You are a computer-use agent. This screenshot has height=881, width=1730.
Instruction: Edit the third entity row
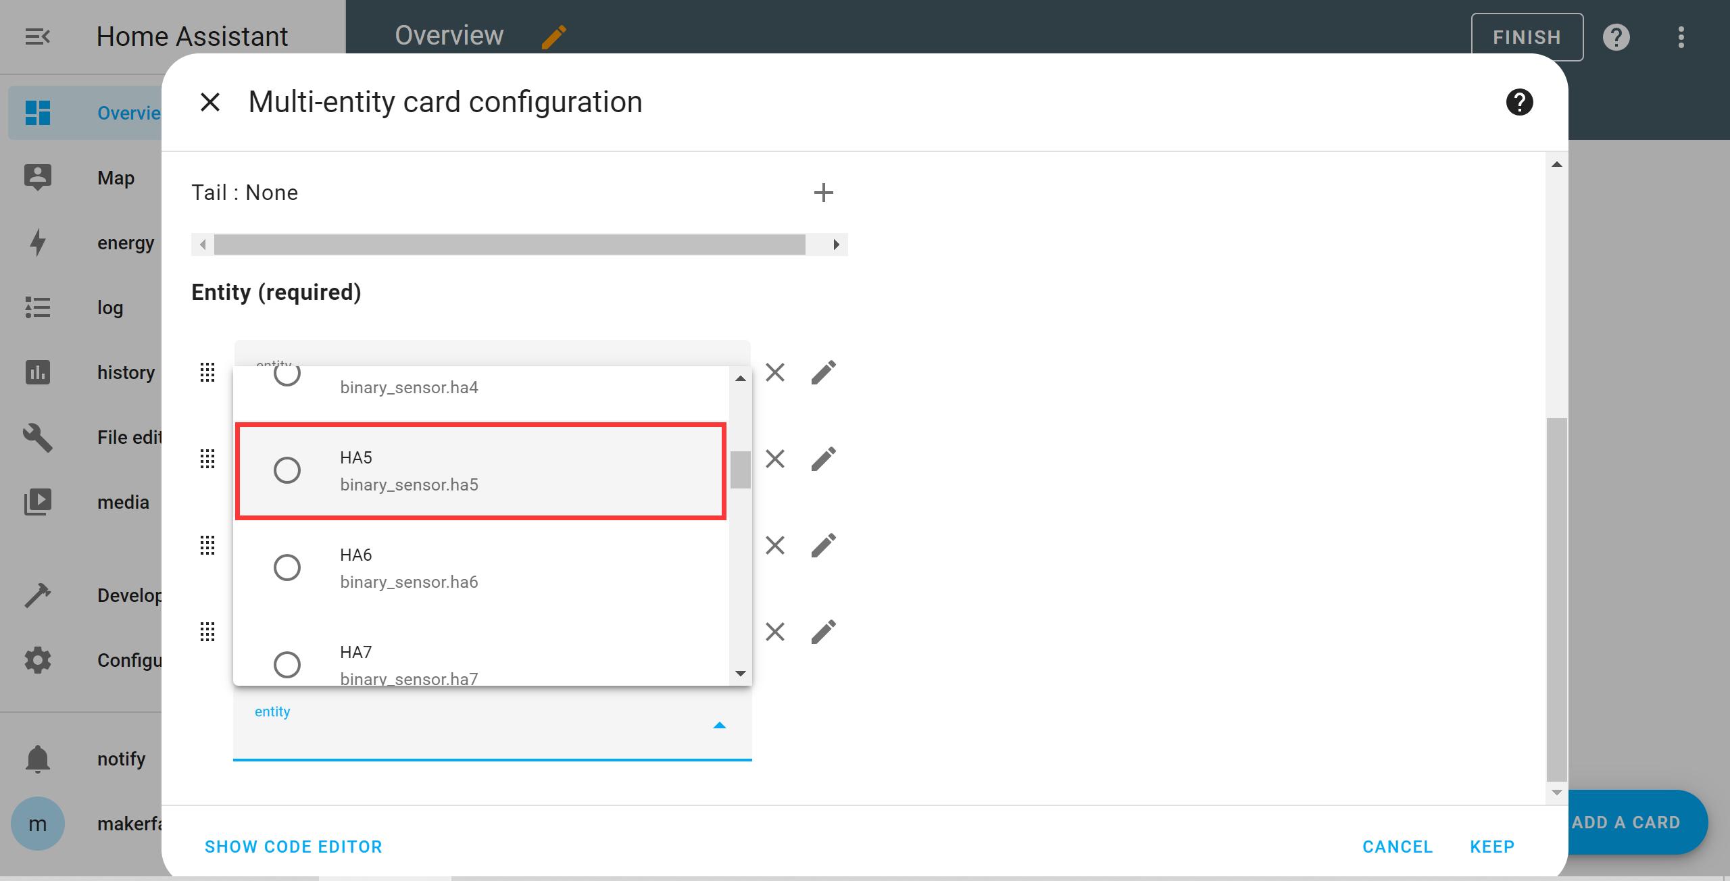pos(823,545)
